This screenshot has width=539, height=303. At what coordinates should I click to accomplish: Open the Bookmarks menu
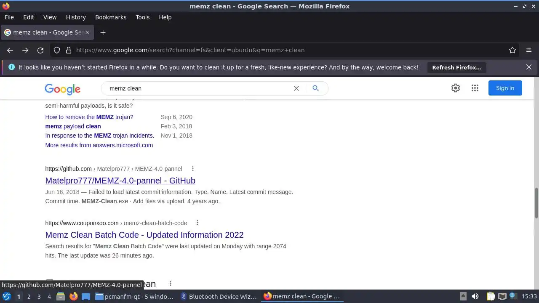pos(111,17)
